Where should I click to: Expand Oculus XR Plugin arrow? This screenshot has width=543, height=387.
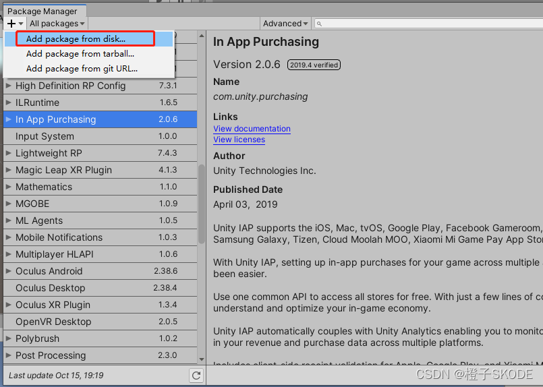[9, 305]
